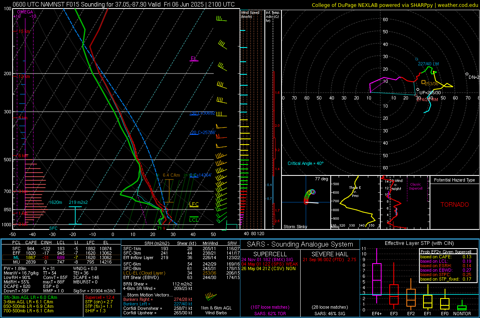Click the 'SHIP = 1.3' value
The height and width of the screenshot is (318, 480).
(95, 311)
